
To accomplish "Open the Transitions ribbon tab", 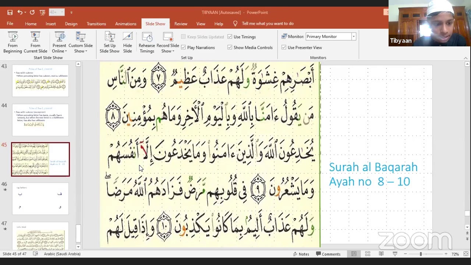I will point(96,24).
